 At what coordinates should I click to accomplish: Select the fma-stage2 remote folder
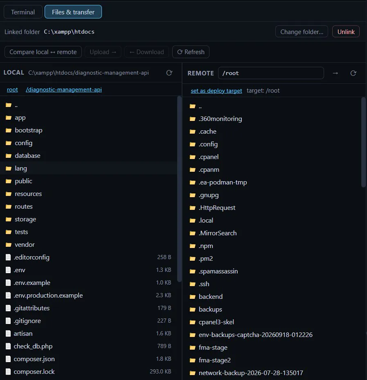point(272,360)
